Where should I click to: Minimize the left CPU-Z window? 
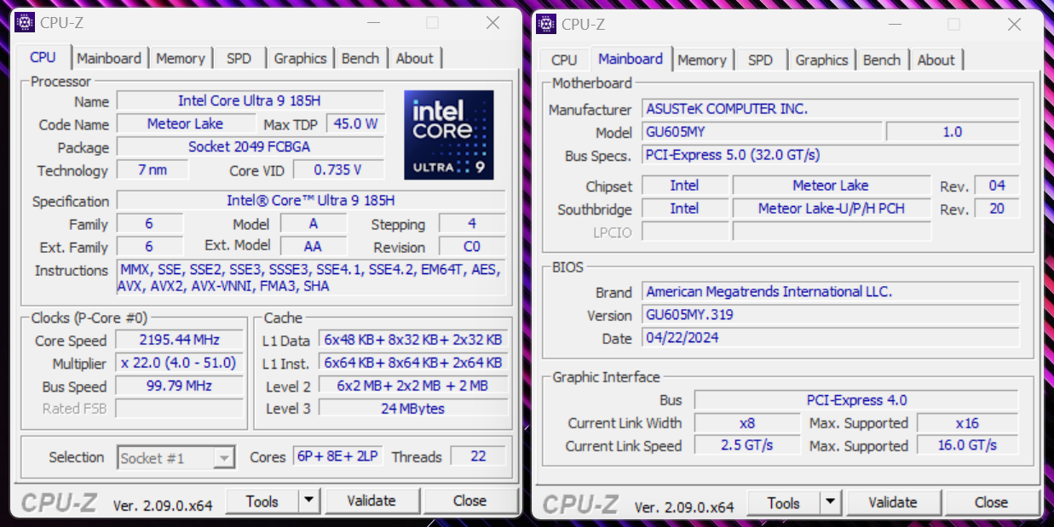pos(373,23)
